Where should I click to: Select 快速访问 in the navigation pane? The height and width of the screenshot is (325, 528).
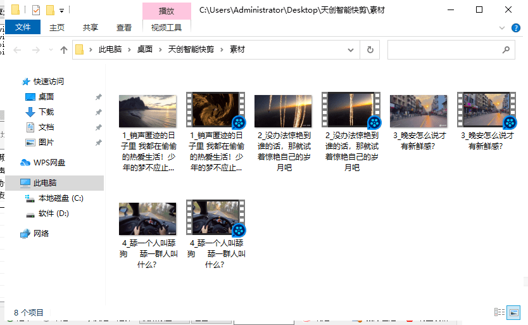click(x=48, y=81)
